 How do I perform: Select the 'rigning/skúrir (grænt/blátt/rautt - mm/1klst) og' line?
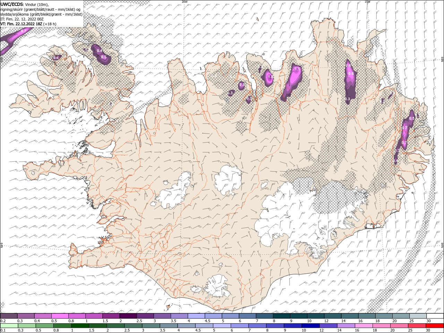tap(41, 9)
